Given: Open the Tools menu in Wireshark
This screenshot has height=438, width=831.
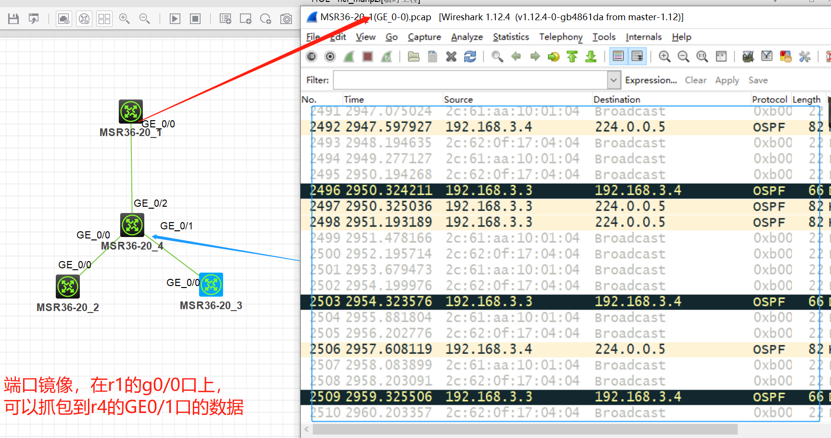Looking at the screenshot, I should pyautogui.click(x=604, y=37).
